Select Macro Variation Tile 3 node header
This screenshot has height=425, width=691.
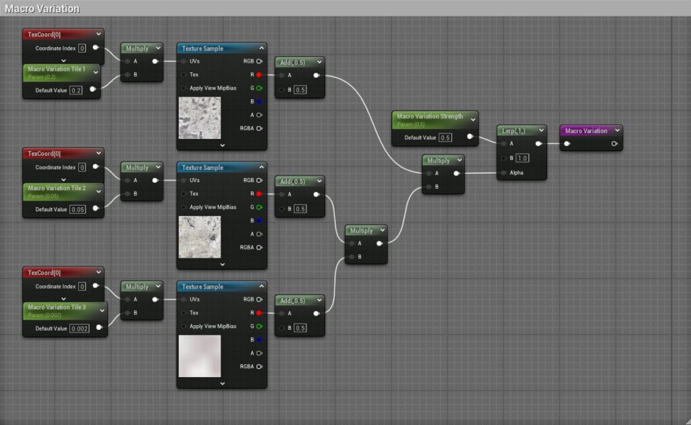point(65,310)
